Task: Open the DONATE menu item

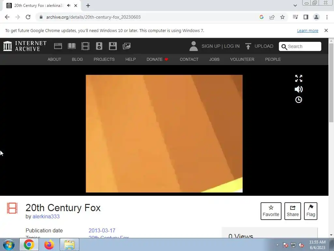Action: 158,59
